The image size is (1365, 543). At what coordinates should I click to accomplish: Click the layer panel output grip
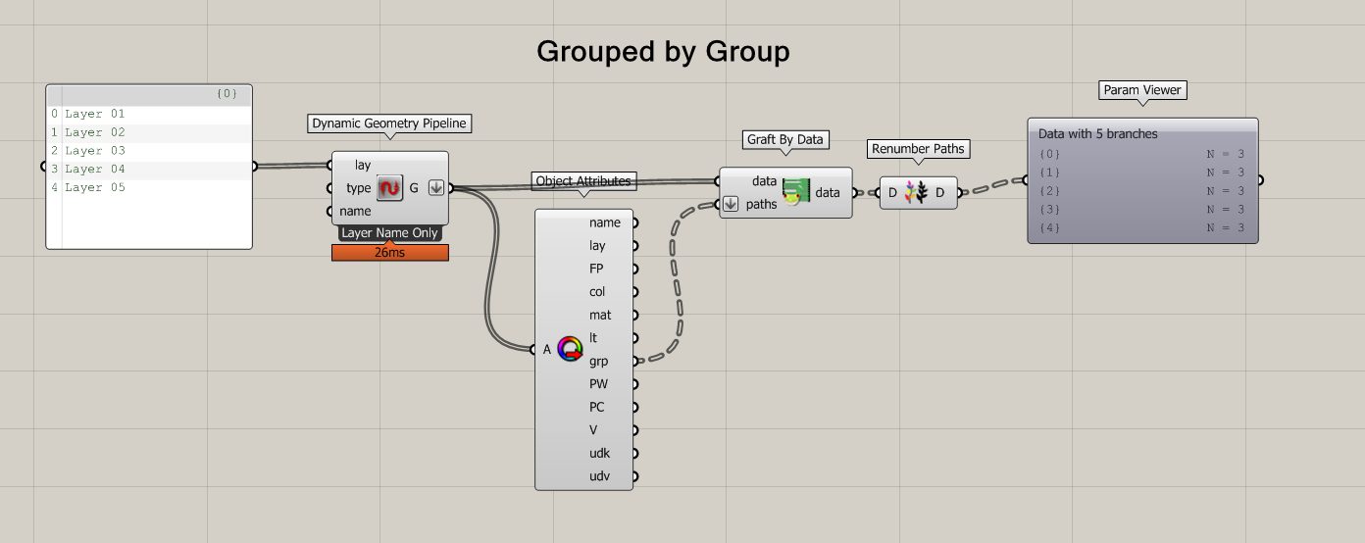click(256, 167)
